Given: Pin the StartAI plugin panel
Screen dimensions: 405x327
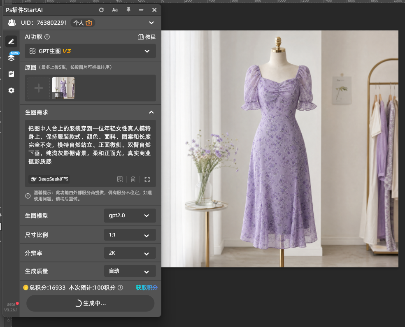Looking at the screenshot, I should [128, 10].
